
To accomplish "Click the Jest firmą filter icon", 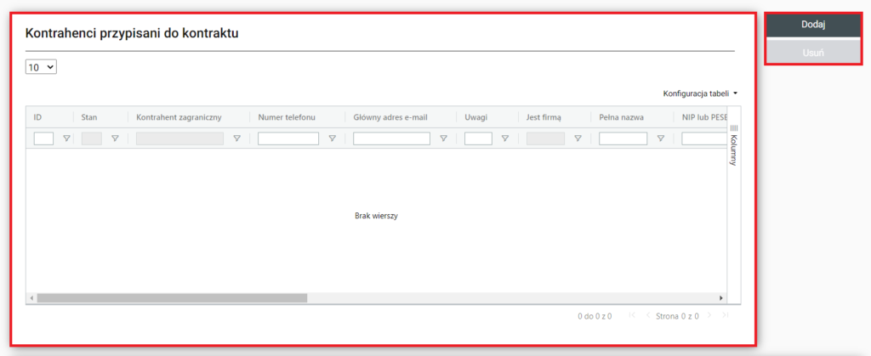I will 578,138.
